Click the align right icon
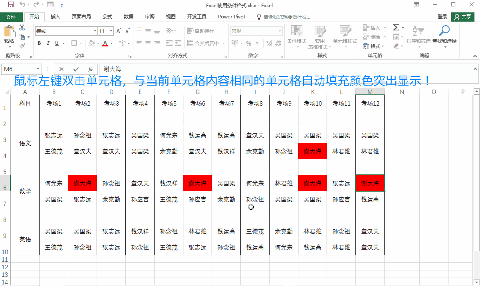Screen dimensions: 480x286 coord(157,43)
